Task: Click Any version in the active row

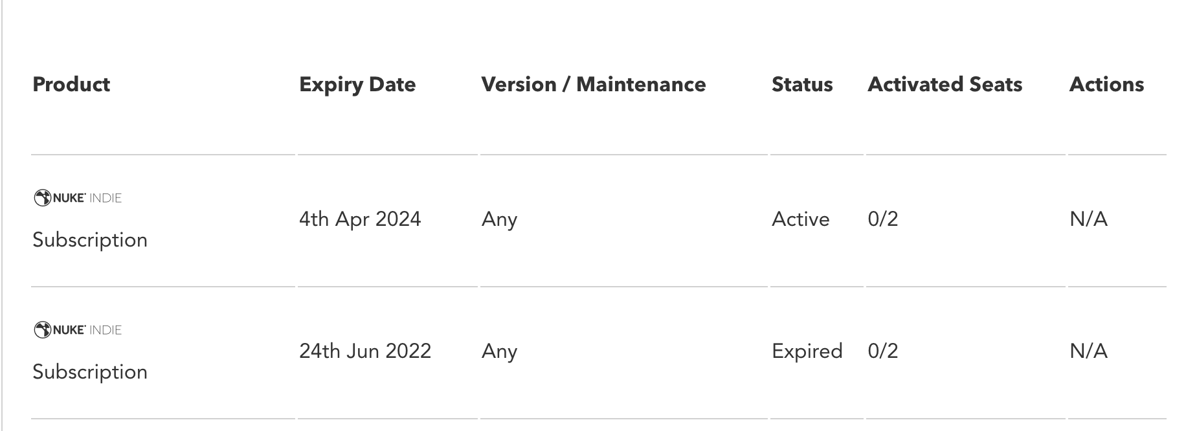Action: [x=499, y=220]
